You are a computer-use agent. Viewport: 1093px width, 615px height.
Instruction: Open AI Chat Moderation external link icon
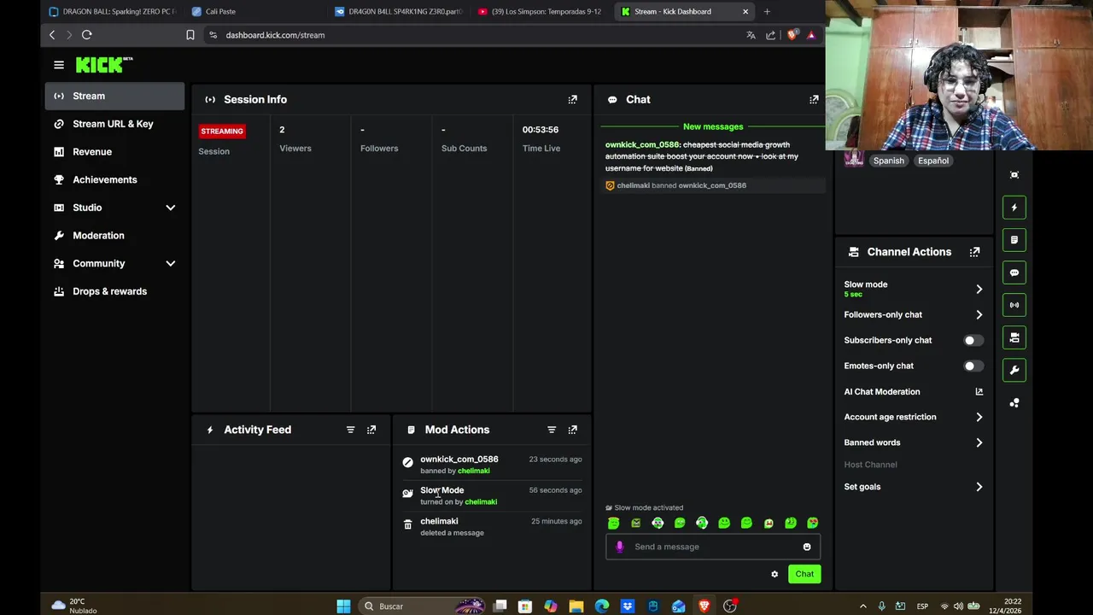tap(979, 391)
